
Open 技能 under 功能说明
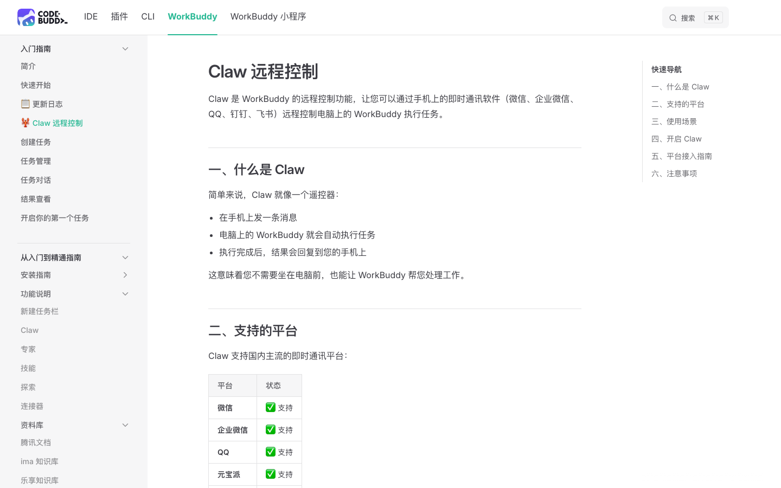(28, 368)
